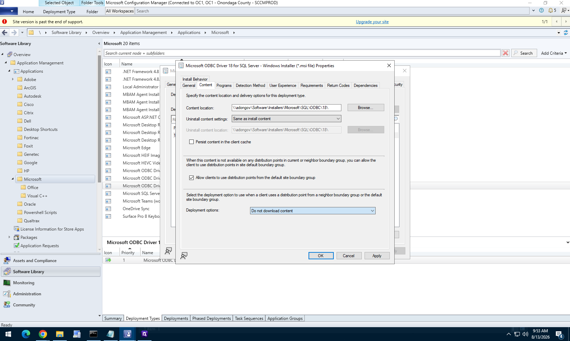Click Browse for content location
This screenshot has width=570, height=341.
(x=366, y=108)
